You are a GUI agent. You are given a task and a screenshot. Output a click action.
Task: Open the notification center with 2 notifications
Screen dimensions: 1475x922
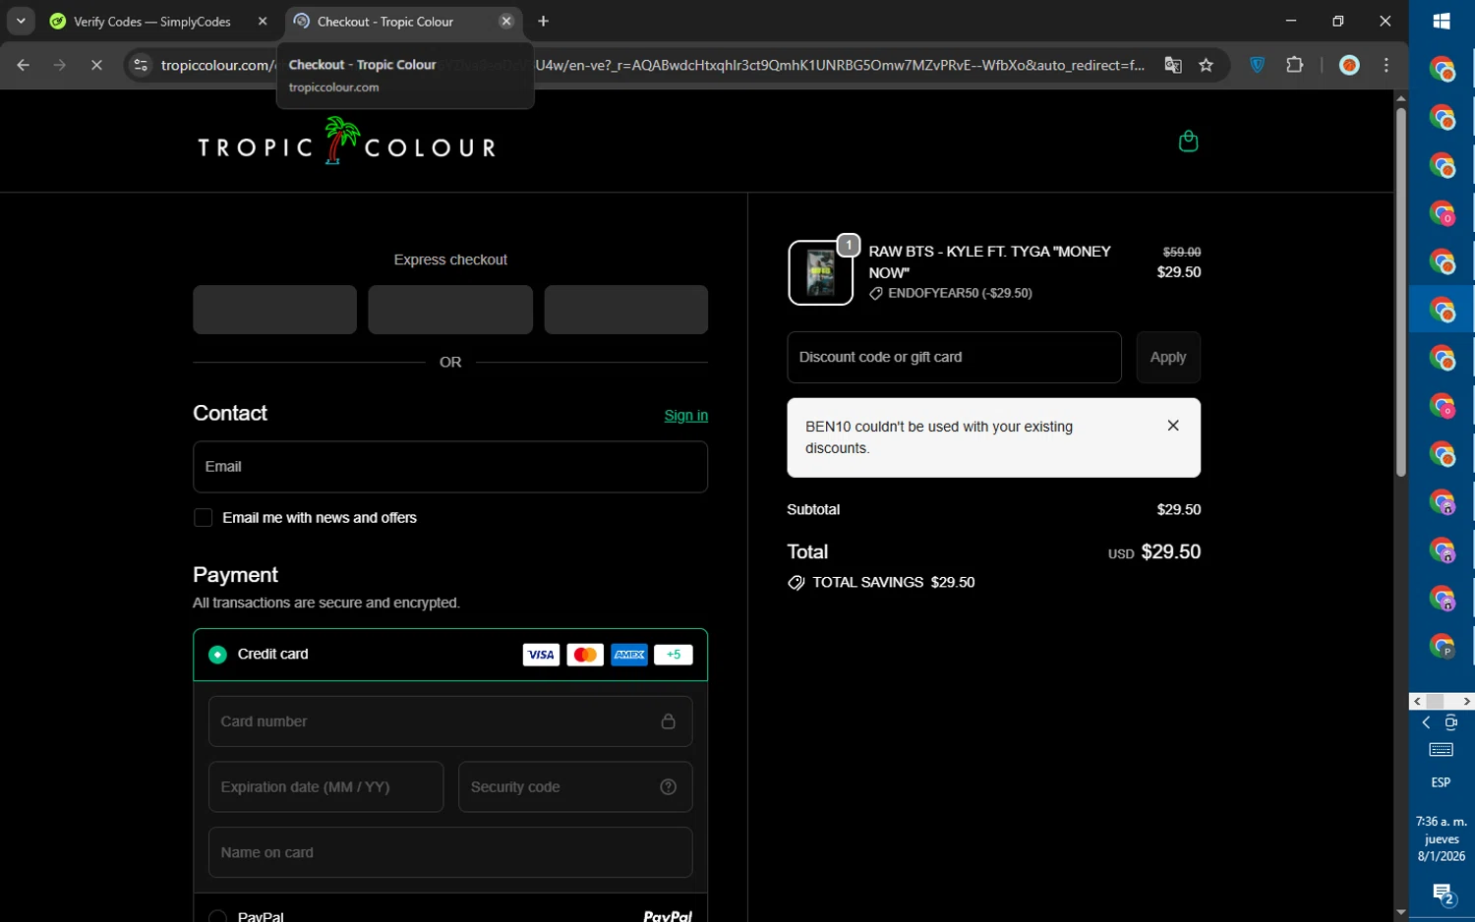tap(1443, 894)
